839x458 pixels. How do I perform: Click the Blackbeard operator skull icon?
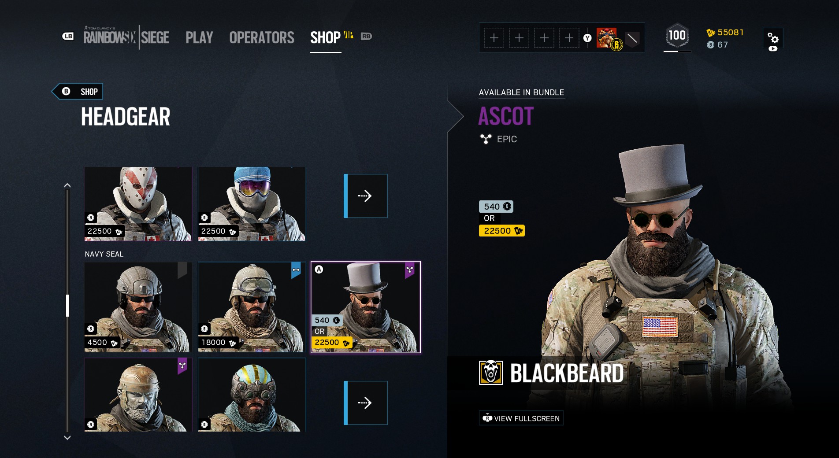pos(491,373)
